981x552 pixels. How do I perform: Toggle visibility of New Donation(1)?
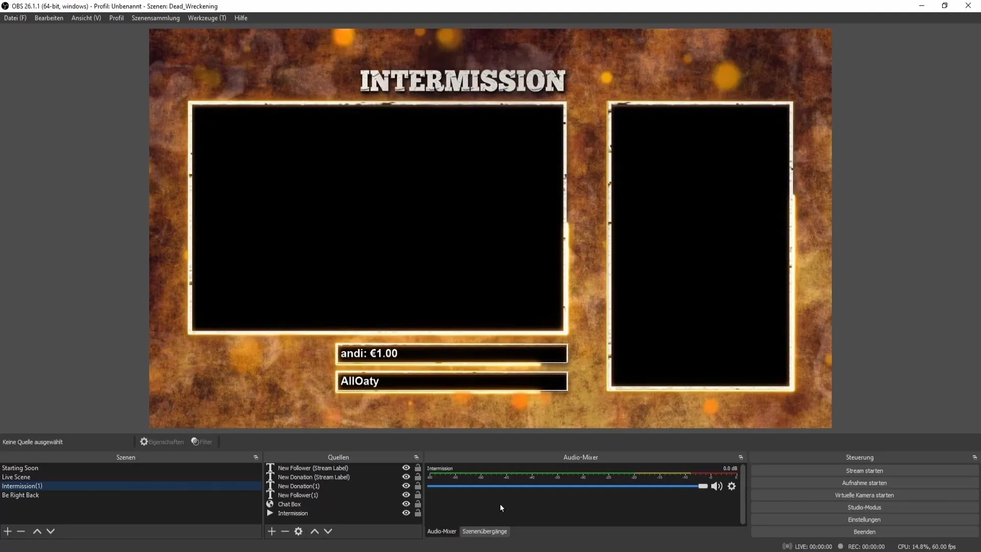pos(406,486)
